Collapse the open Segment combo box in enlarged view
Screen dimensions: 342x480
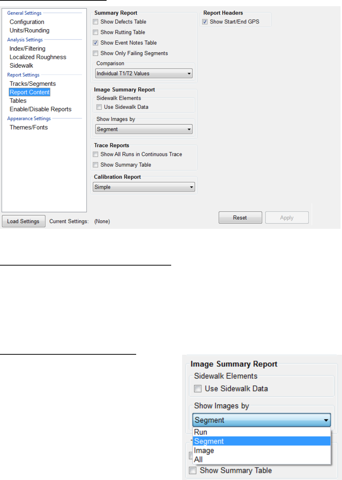click(x=261, y=420)
